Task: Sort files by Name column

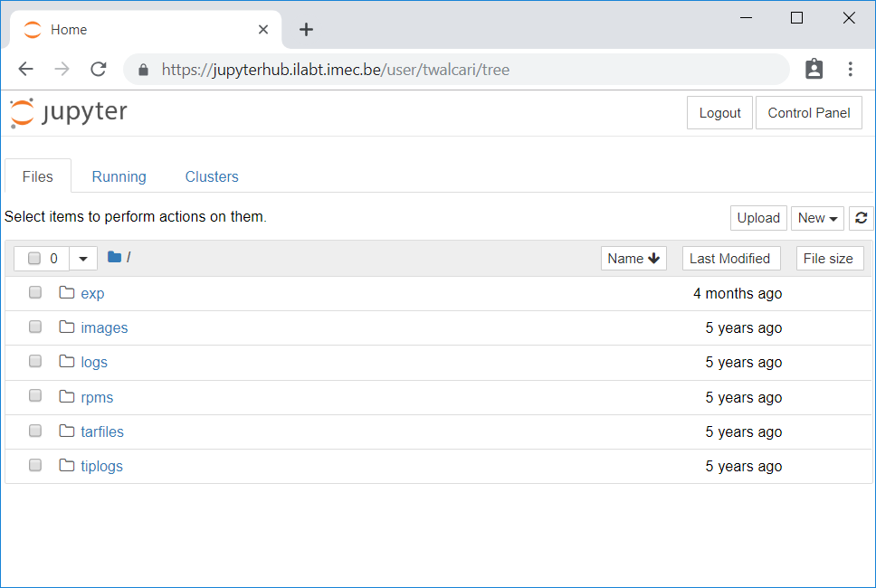Action: click(633, 259)
